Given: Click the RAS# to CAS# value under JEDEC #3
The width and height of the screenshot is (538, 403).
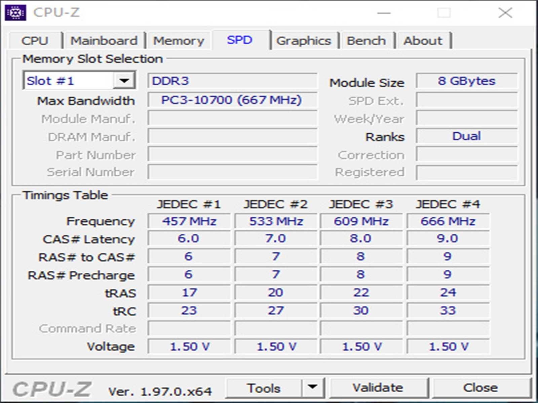Looking at the screenshot, I should click(361, 256).
